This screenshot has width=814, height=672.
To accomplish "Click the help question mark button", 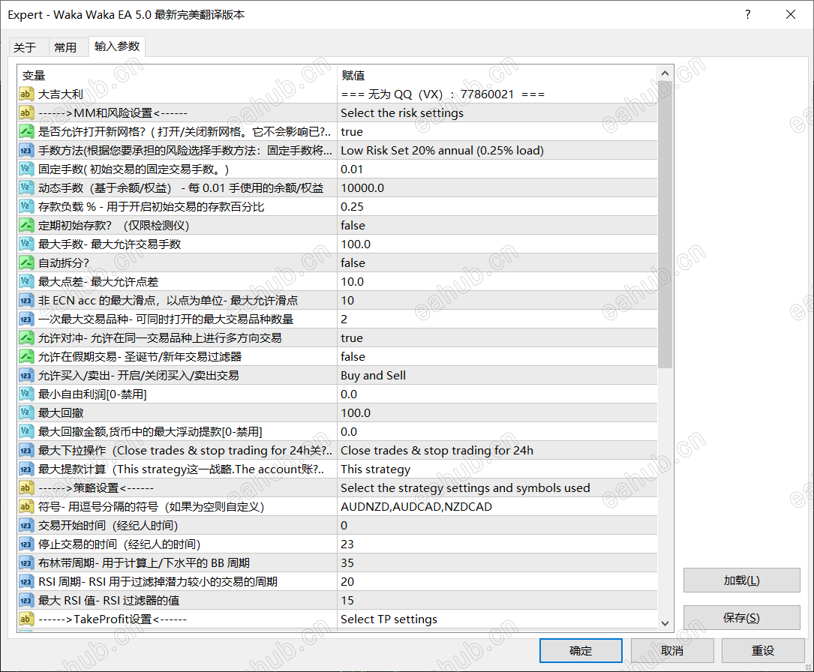I will [x=747, y=14].
